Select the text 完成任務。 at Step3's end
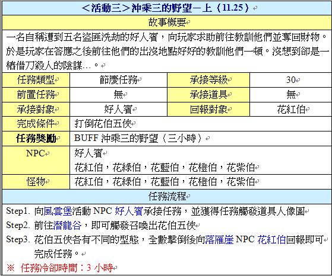The height and width of the screenshot is (276, 332). 57,254
